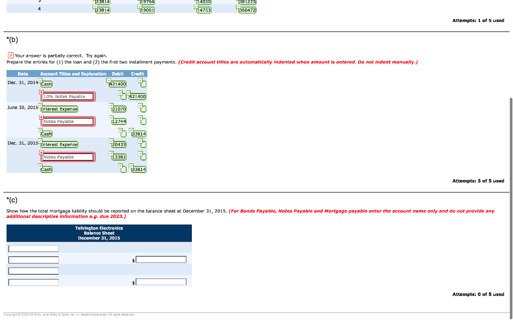The height and width of the screenshot is (320, 513).
Task: Click the 'Dec. 31, 2015' date label
Action: (x=23, y=143)
